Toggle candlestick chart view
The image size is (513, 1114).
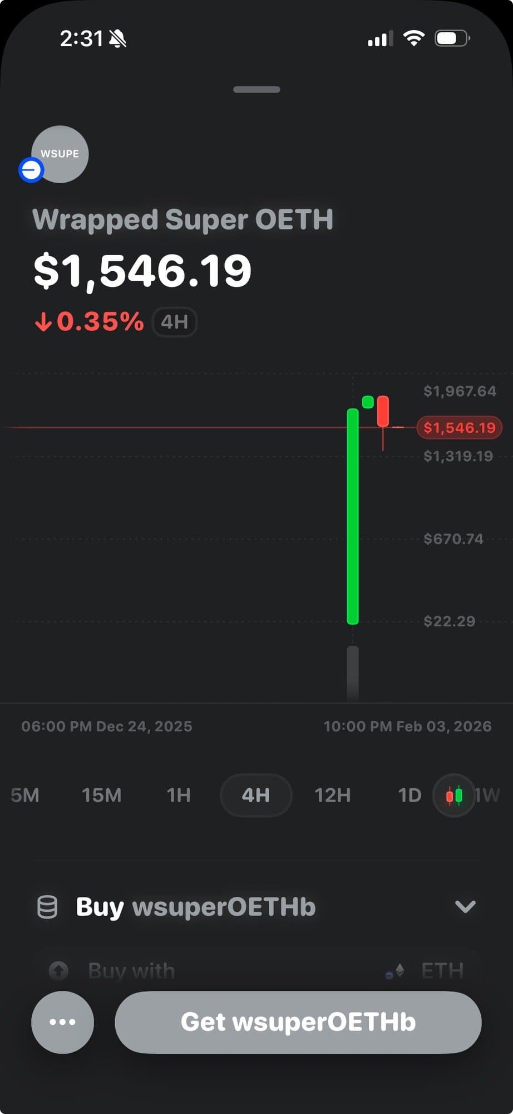pyautogui.click(x=454, y=795)
